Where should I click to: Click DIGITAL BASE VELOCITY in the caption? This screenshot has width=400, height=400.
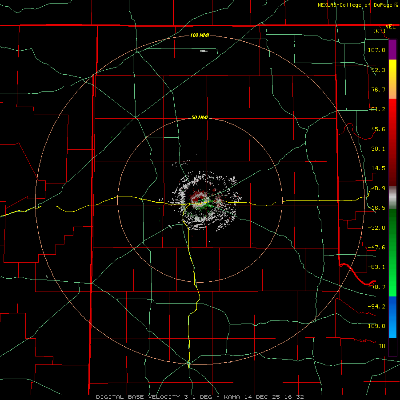[138, 397]
